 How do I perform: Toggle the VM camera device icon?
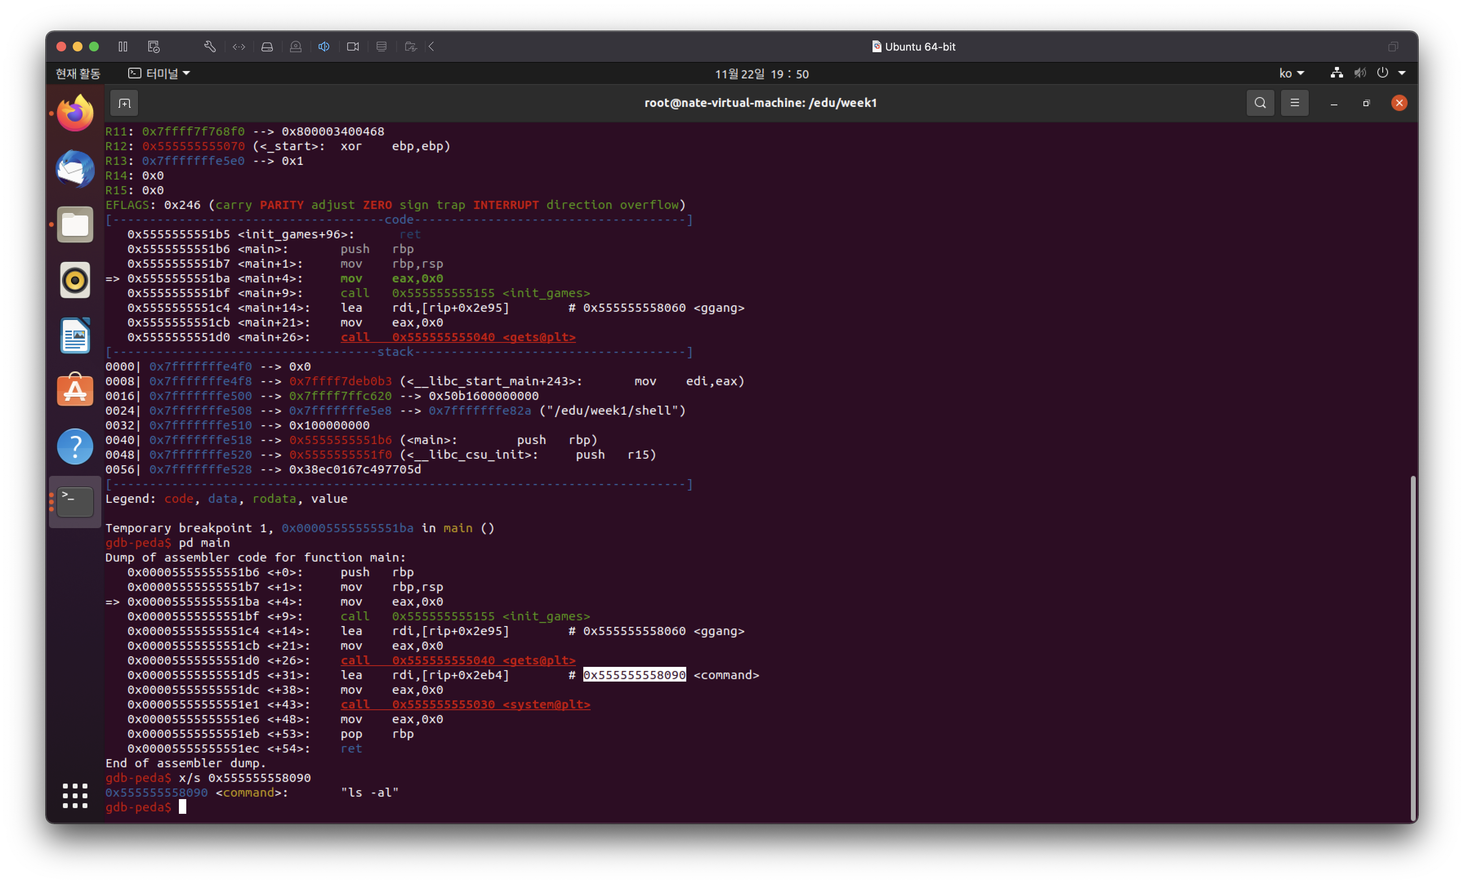point(353,46)
